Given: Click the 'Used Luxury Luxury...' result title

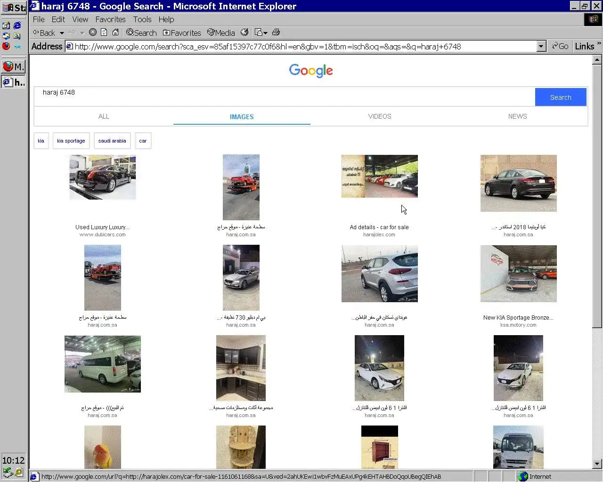Looking at the screenshot, I should 102,227.
